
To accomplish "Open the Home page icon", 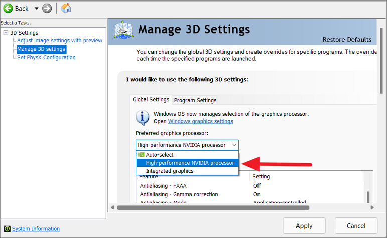I will (x=66, y=8).
